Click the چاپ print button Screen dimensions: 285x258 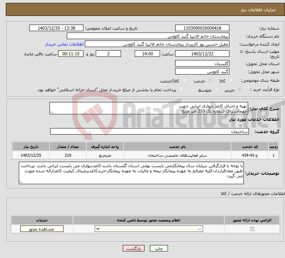pos(159,248)
